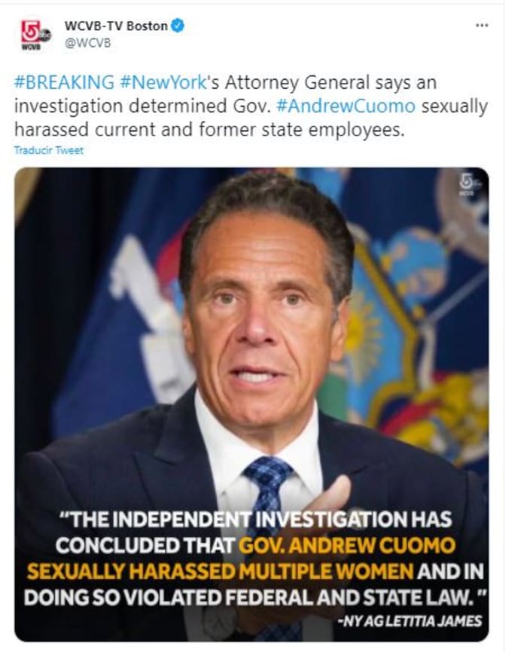Open the WCVB profile avatar logo

(36, 35)
